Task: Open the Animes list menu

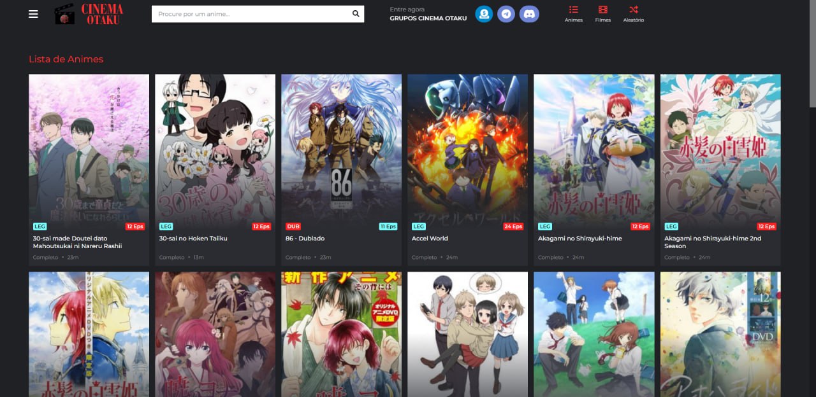Action: click(574, 14)
